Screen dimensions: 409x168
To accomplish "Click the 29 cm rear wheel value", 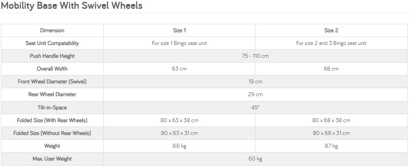I will click(x=255, y=94).
